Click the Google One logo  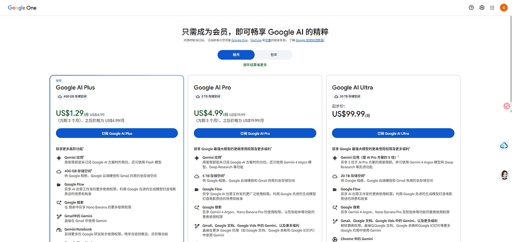tap(22, 8)
